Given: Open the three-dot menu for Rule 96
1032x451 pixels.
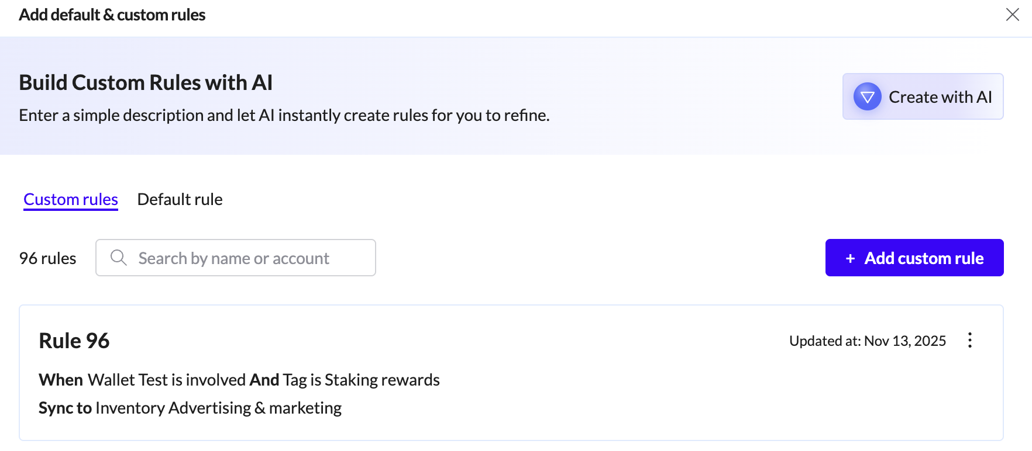Looking at the screenshot, I should 969,340.
